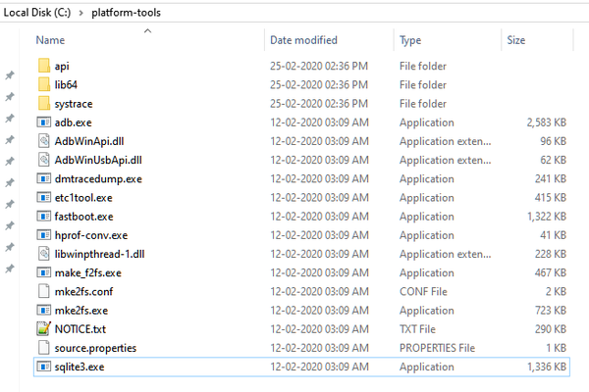Click the date modified of api folder
This screenshot has width=589, height=392.
(x=319, y=66)
